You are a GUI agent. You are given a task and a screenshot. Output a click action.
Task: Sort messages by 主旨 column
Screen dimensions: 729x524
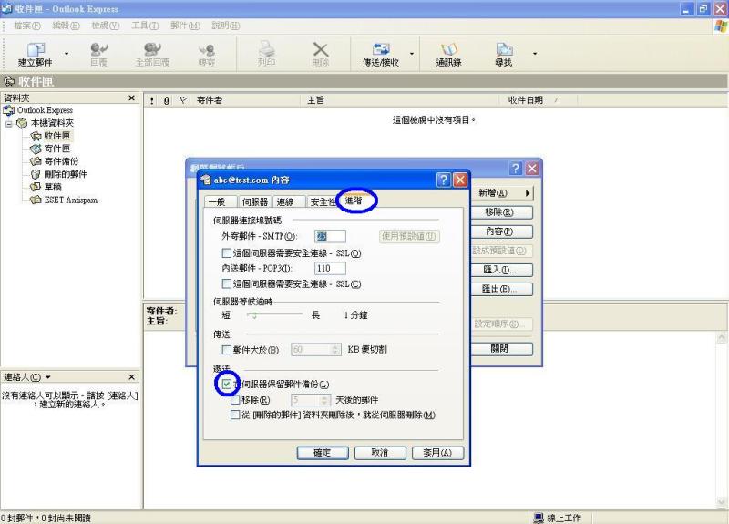(x=400, y=100)
